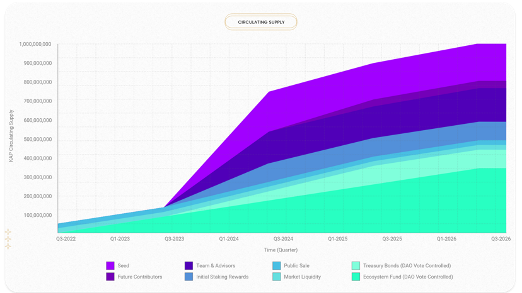Toggle the Ecosystem Fund legend swatch
The width and height of the screenshot is (522, 293).
[356, 277]
